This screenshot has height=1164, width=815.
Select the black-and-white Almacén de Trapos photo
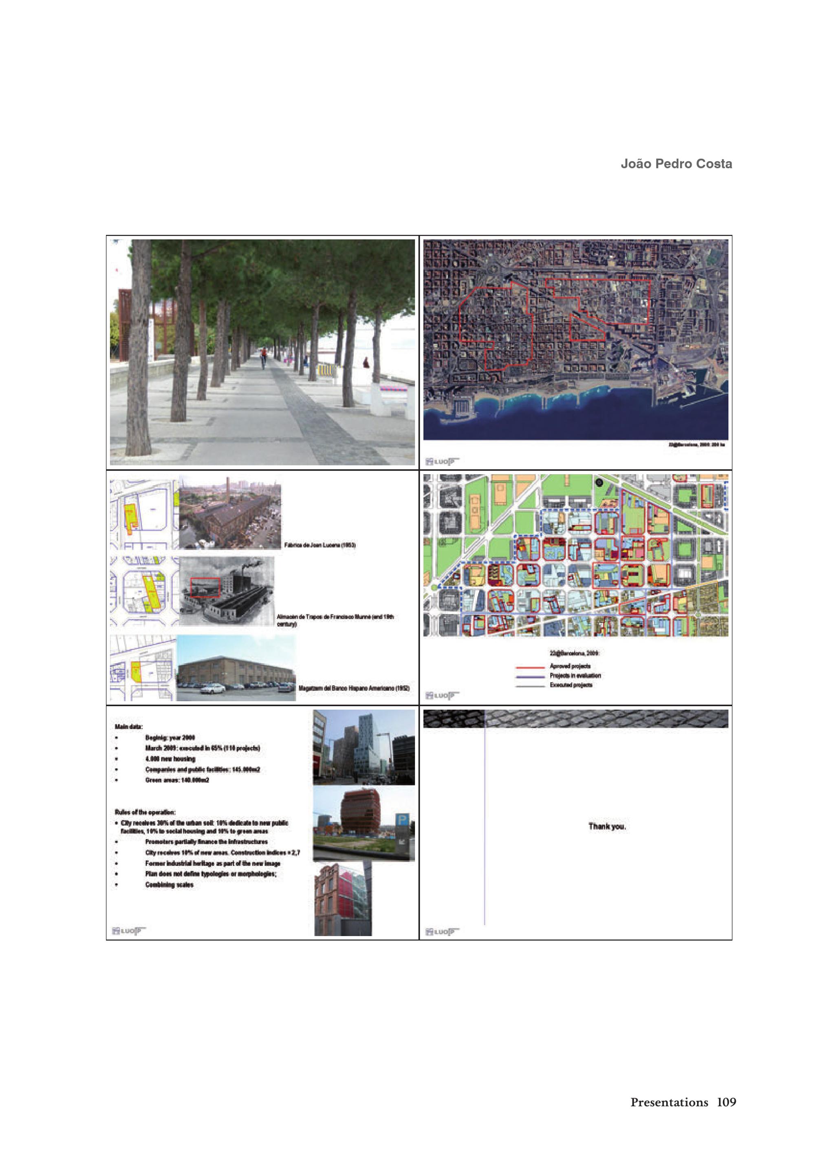[x=227, y=591]
